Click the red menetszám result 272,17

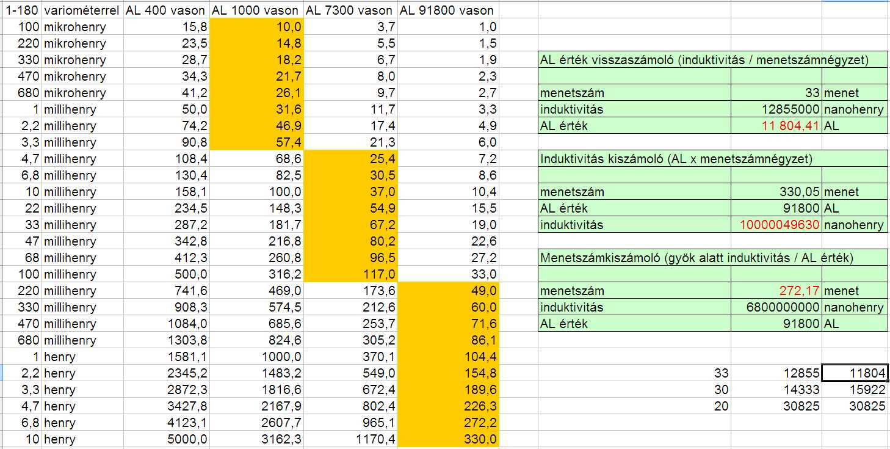tap(776, 291)
